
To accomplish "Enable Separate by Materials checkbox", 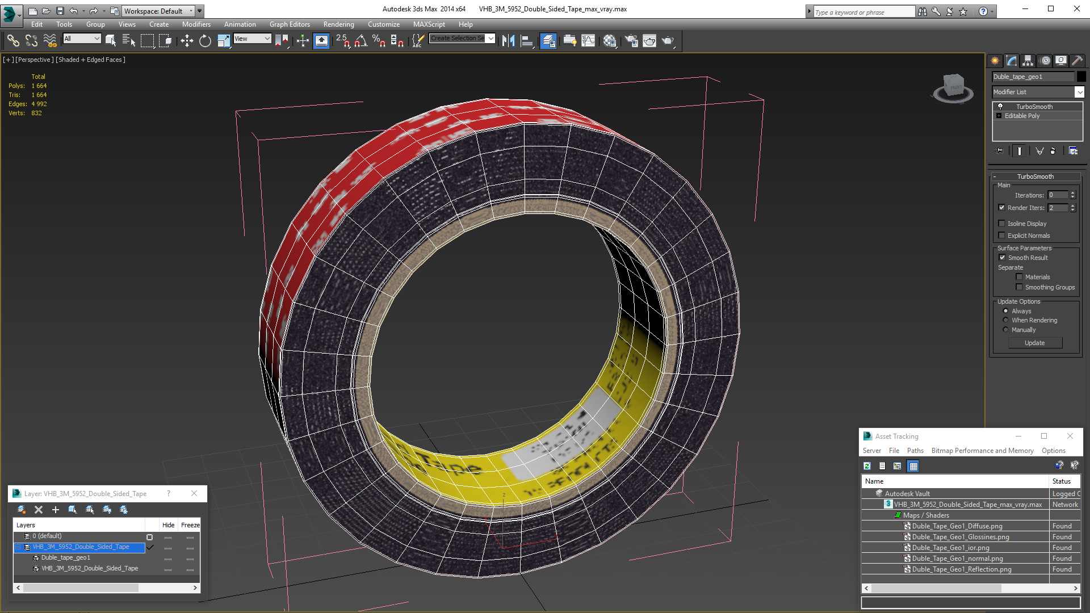I will pyautogui.click(x=1019, y=277).
